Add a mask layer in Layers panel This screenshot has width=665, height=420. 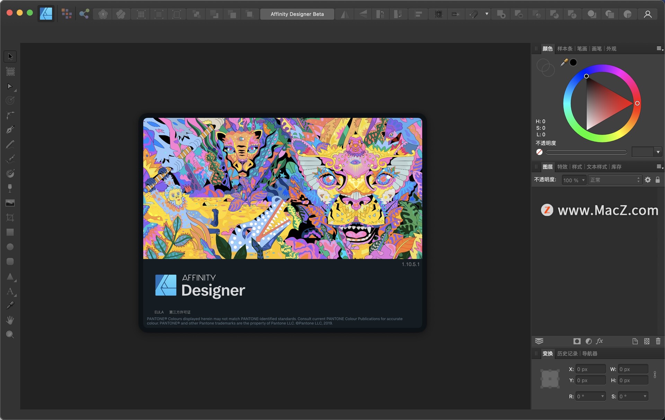click(577, 341)
